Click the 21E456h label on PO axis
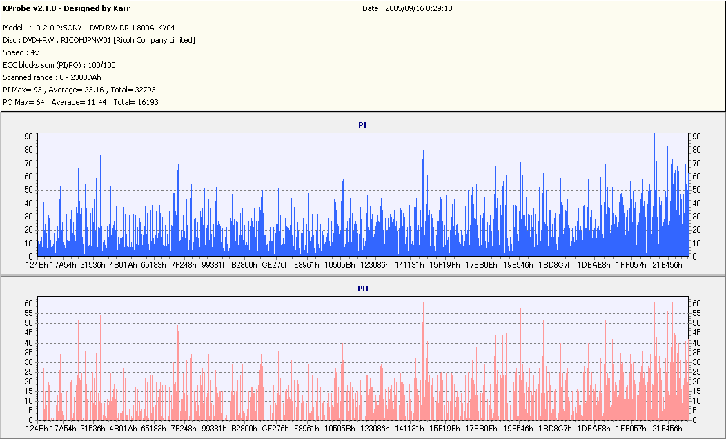The image size is (726, 439). coord(667,429)
